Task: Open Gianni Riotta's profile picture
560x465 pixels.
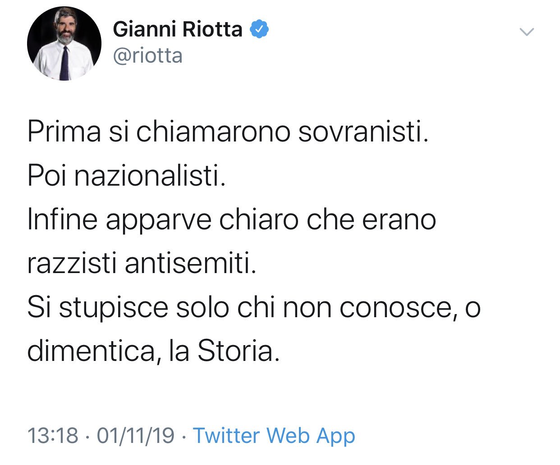Action: 64,43
